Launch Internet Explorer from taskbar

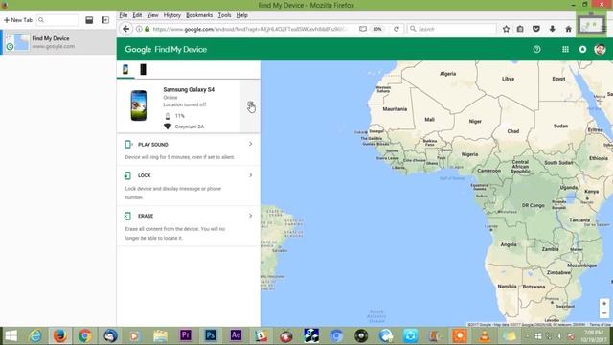(35, 335)
